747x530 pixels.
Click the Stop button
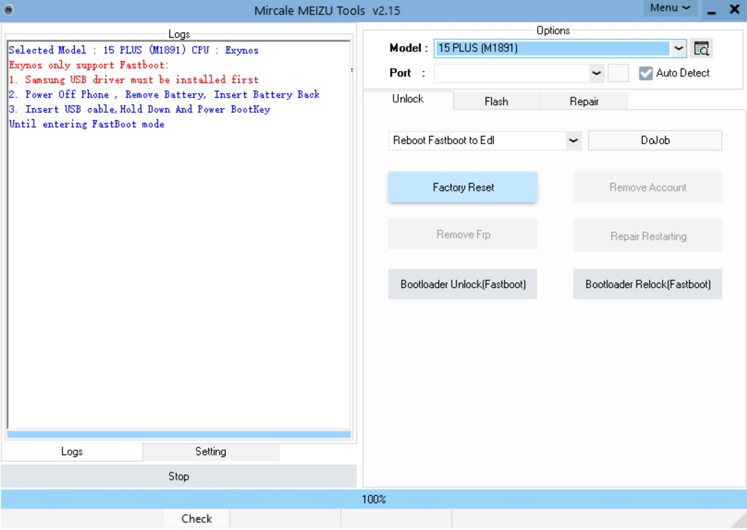(x=179, y=476)
